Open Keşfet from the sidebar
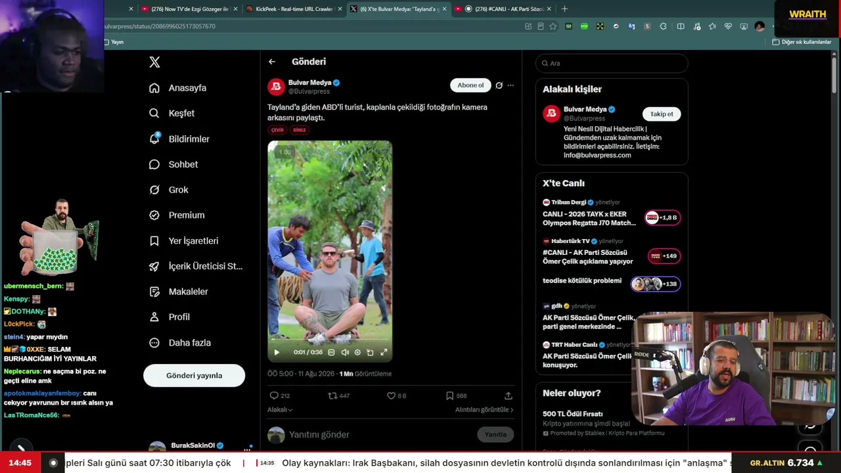This screenshot has width=841, height=473. (x=171, y=113)
